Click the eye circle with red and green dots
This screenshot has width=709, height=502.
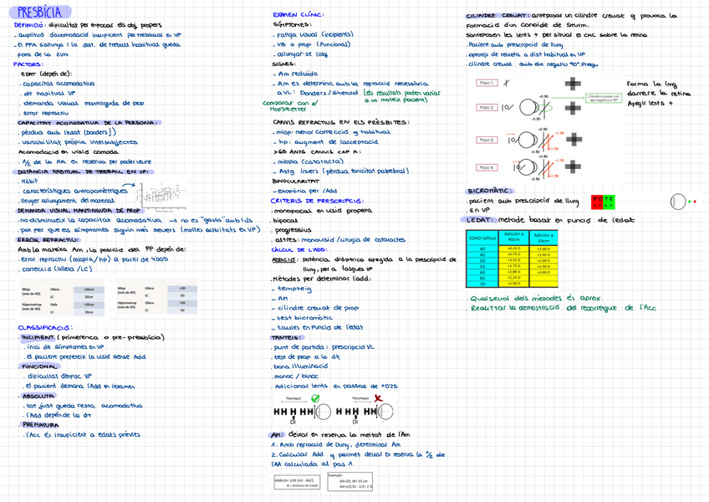coord(677,202)
